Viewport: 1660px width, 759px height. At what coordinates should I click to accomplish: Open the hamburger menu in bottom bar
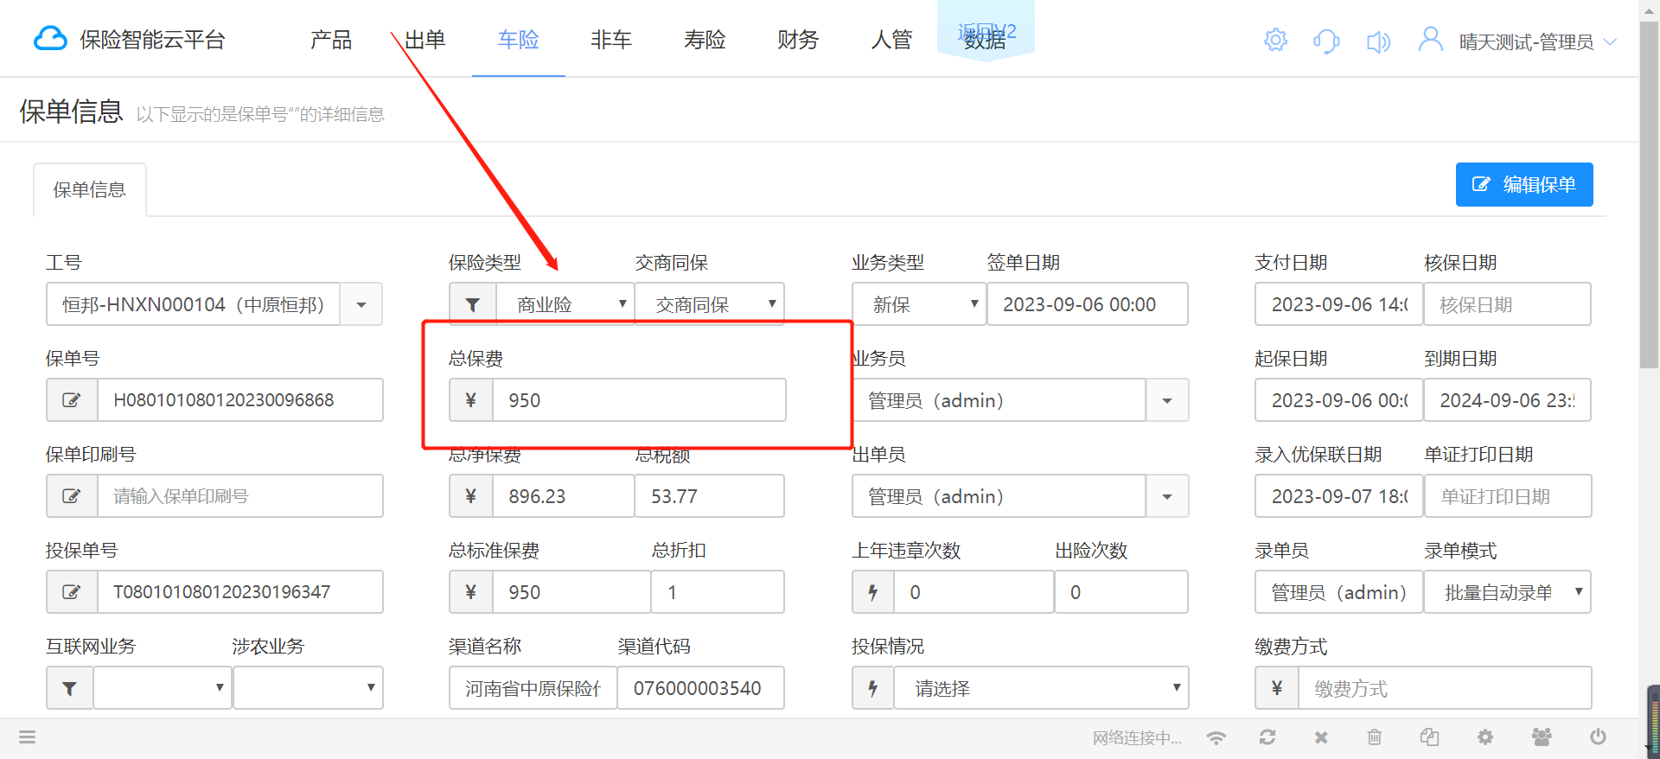click(28, 737)
